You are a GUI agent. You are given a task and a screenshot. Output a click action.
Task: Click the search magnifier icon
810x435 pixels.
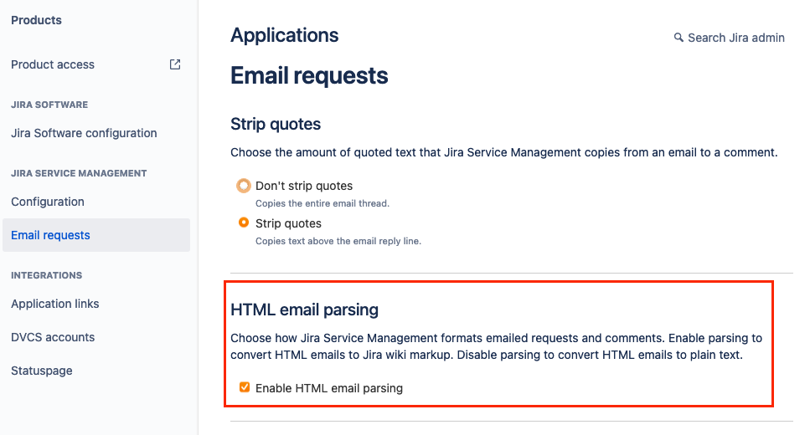pyautogui.click(x=678, y=38)
